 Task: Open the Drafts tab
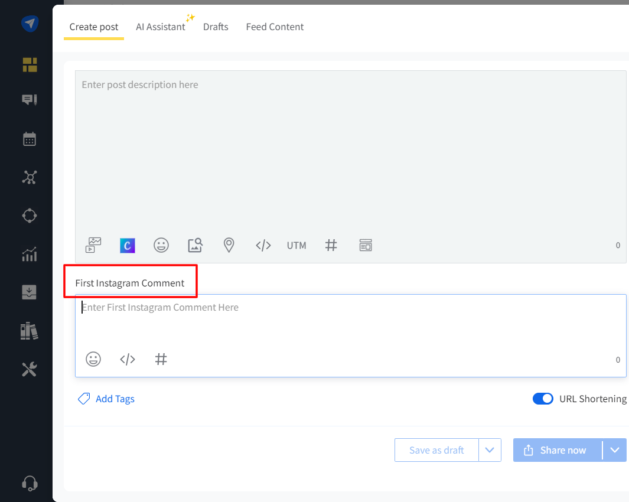tap(216, 27)
